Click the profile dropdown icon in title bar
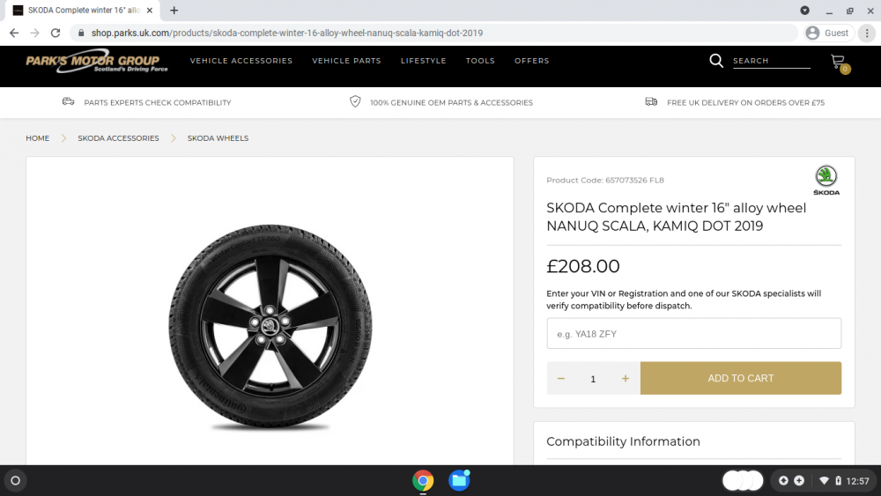881x496 pixels. (804, 10)
